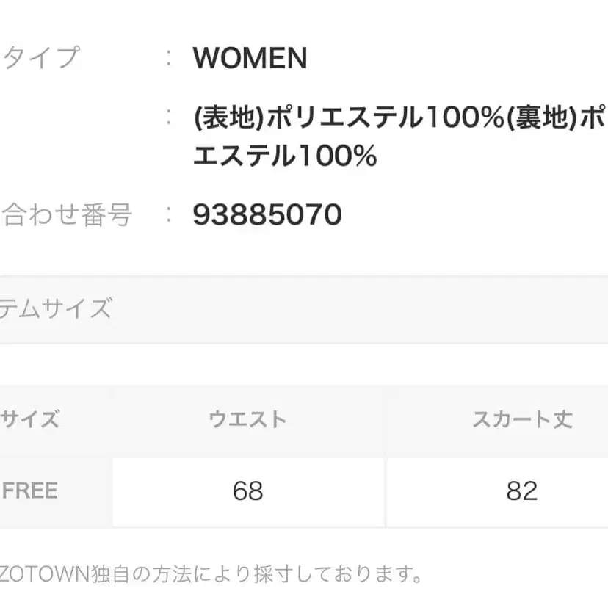
Task: Click the 合わせ番号 inquiry number label
Action: pyautogui.click(x=68, y=215)
